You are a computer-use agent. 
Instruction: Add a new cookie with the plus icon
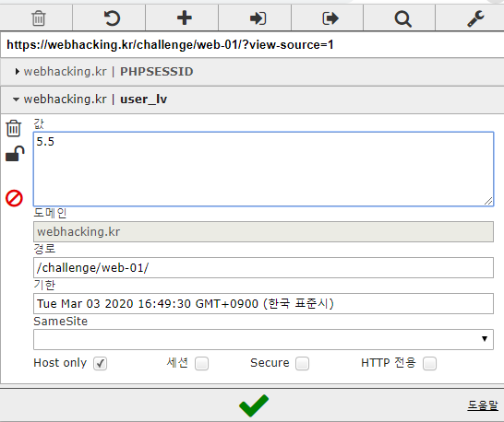(x=185, y=18)
